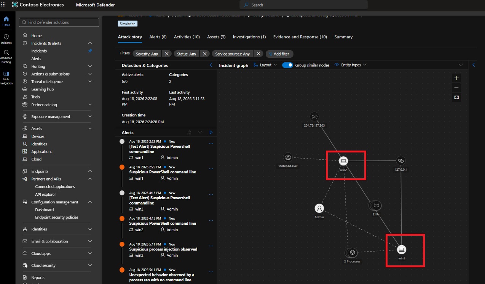
Task: Click the unpin alerts icon
Action: [189, 132]
